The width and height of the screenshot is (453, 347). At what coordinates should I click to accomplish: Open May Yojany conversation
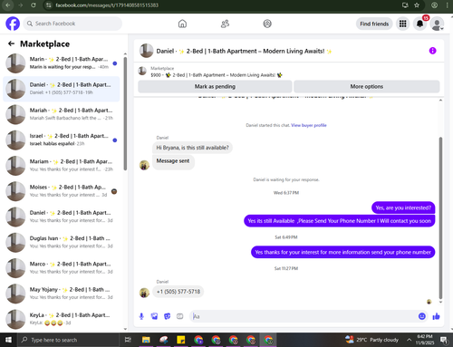coord(62,294)
